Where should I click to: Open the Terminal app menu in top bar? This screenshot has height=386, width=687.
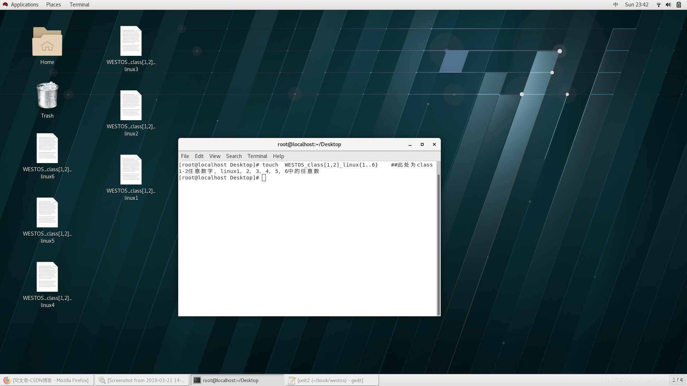click(x=79, y=5)
